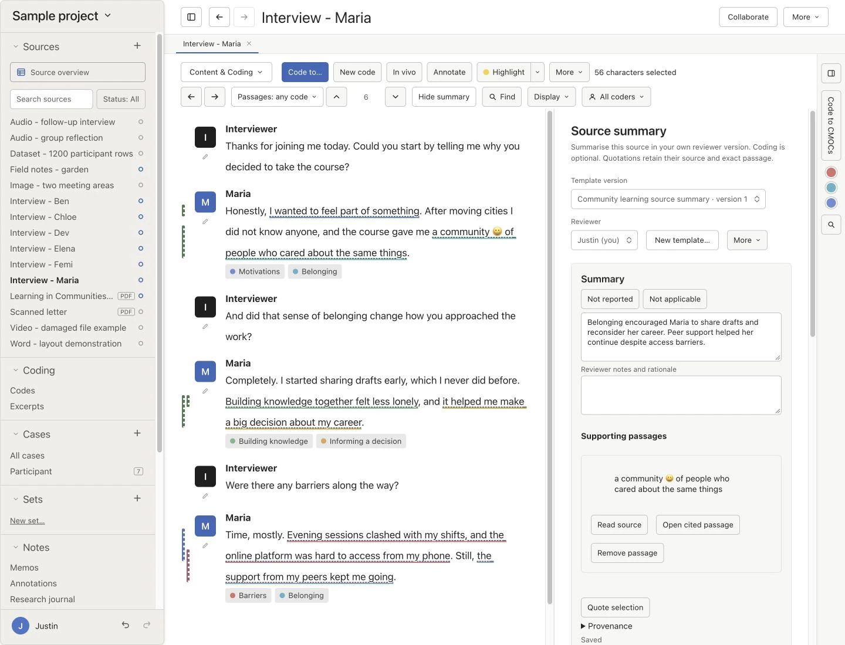Jump to previous passage with up chevron
Viewport: 845px width, 645px height.
[336, 97]
